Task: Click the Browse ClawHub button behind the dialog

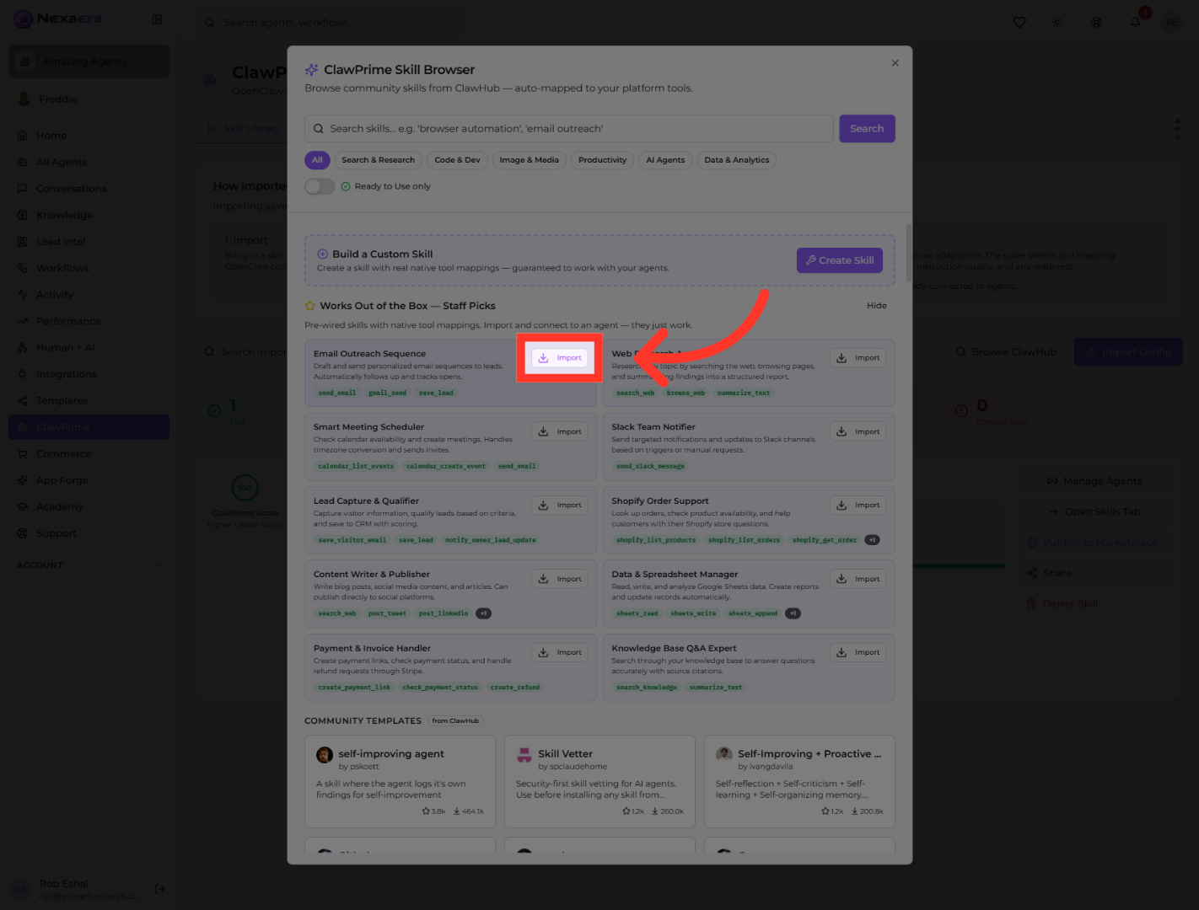Action: coord(1005,352)
